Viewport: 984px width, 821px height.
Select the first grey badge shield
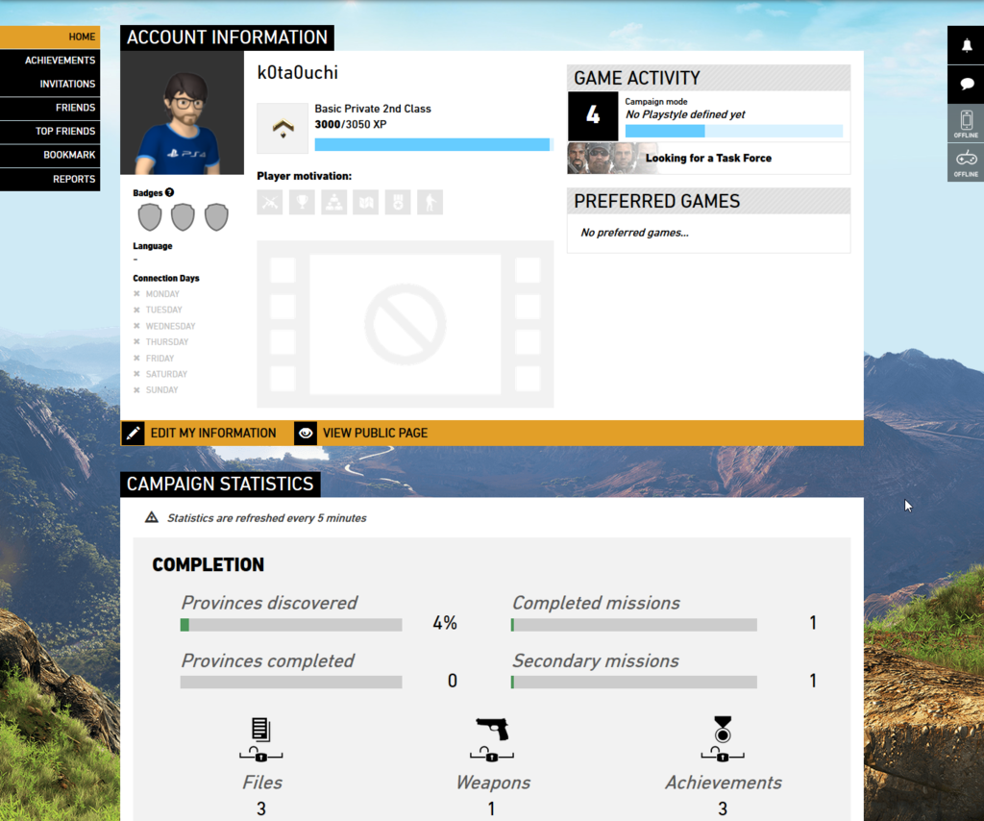point(149,217)
